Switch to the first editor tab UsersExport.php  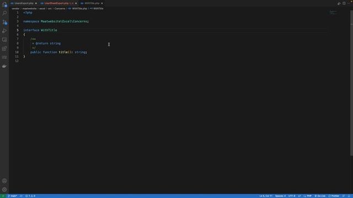click(23, 3)
